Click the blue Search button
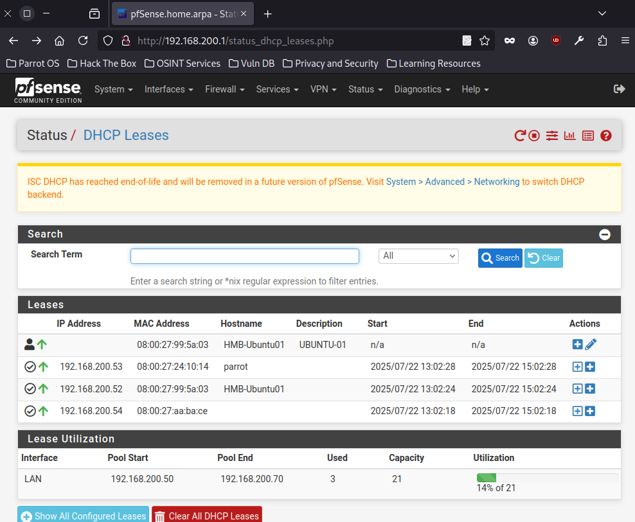 pos(500,258)
